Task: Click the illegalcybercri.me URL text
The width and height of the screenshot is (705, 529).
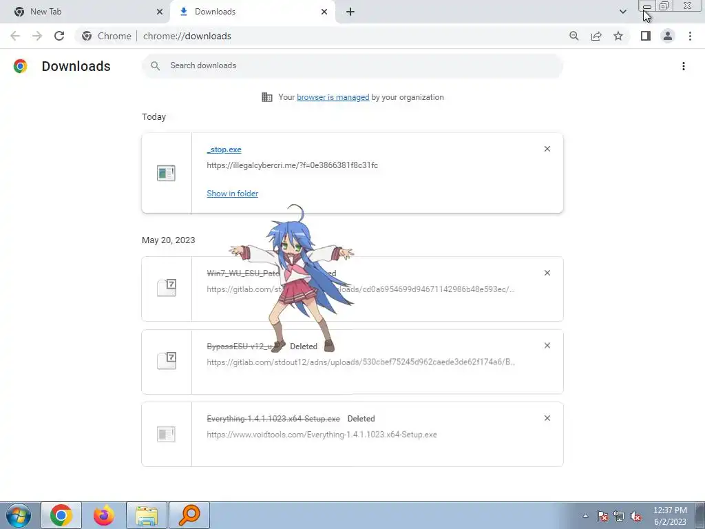Action: [292, 165]
